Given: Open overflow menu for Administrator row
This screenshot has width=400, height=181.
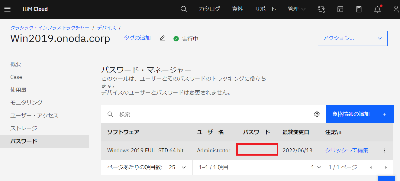Looking at the screenshot, I should 384,150.
